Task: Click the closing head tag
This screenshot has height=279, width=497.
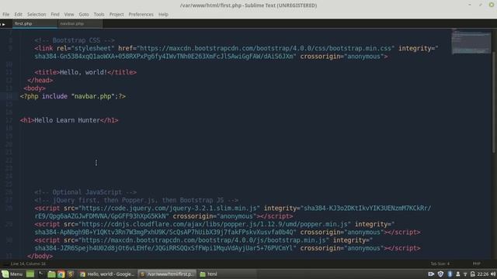Action: 40,81
